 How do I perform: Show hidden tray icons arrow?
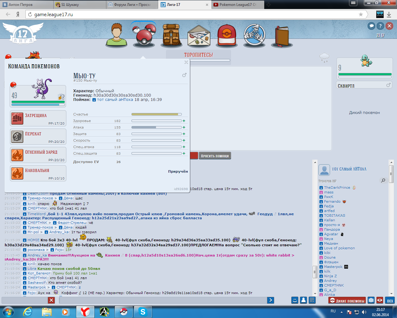point(342,312)
